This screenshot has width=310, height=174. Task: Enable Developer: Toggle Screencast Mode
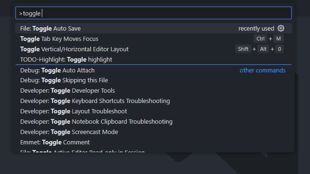[x=154, y=132]
